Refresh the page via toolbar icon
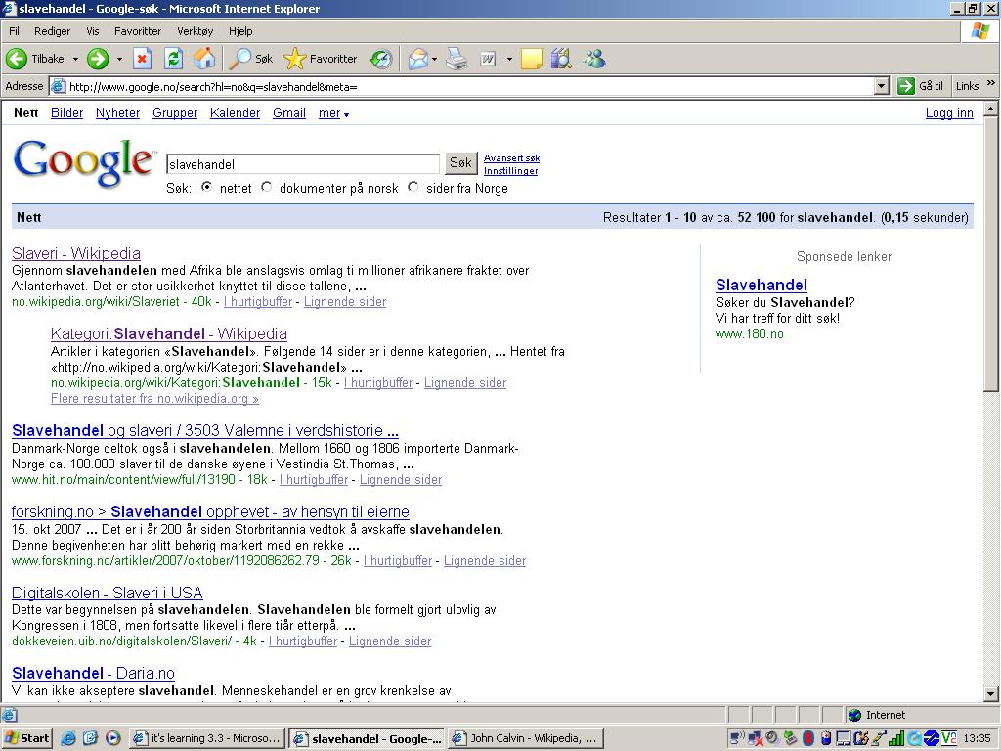This screenshot has width=1001, height=751. click(173, 59)
